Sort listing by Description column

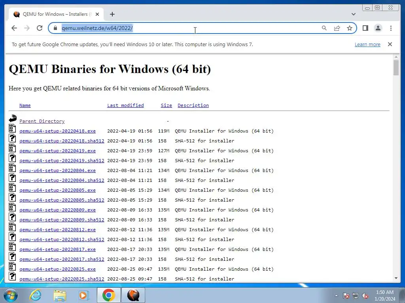193,105
